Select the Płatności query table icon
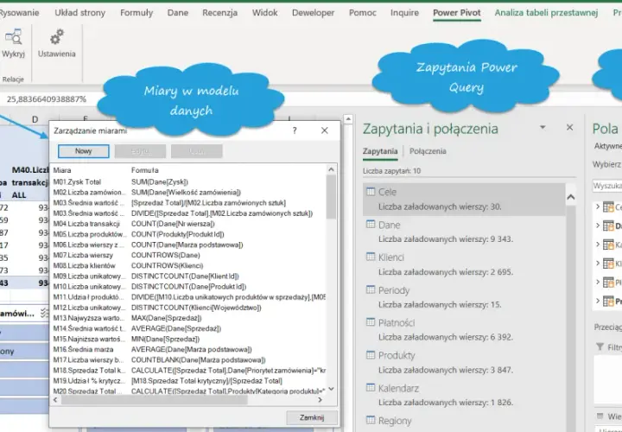622x432 pixels. pyautogui.click(x=371, y=322)
